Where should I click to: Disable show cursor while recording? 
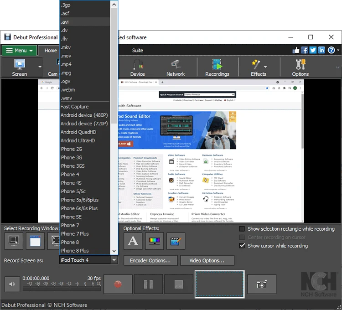(242, 246)
